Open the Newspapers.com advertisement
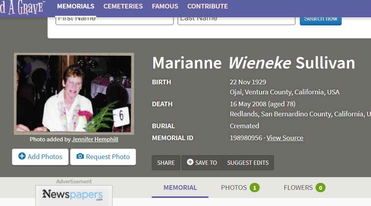371x206 pixels. (x=74, y=196)
